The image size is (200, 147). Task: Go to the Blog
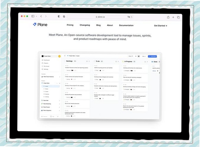98,25
